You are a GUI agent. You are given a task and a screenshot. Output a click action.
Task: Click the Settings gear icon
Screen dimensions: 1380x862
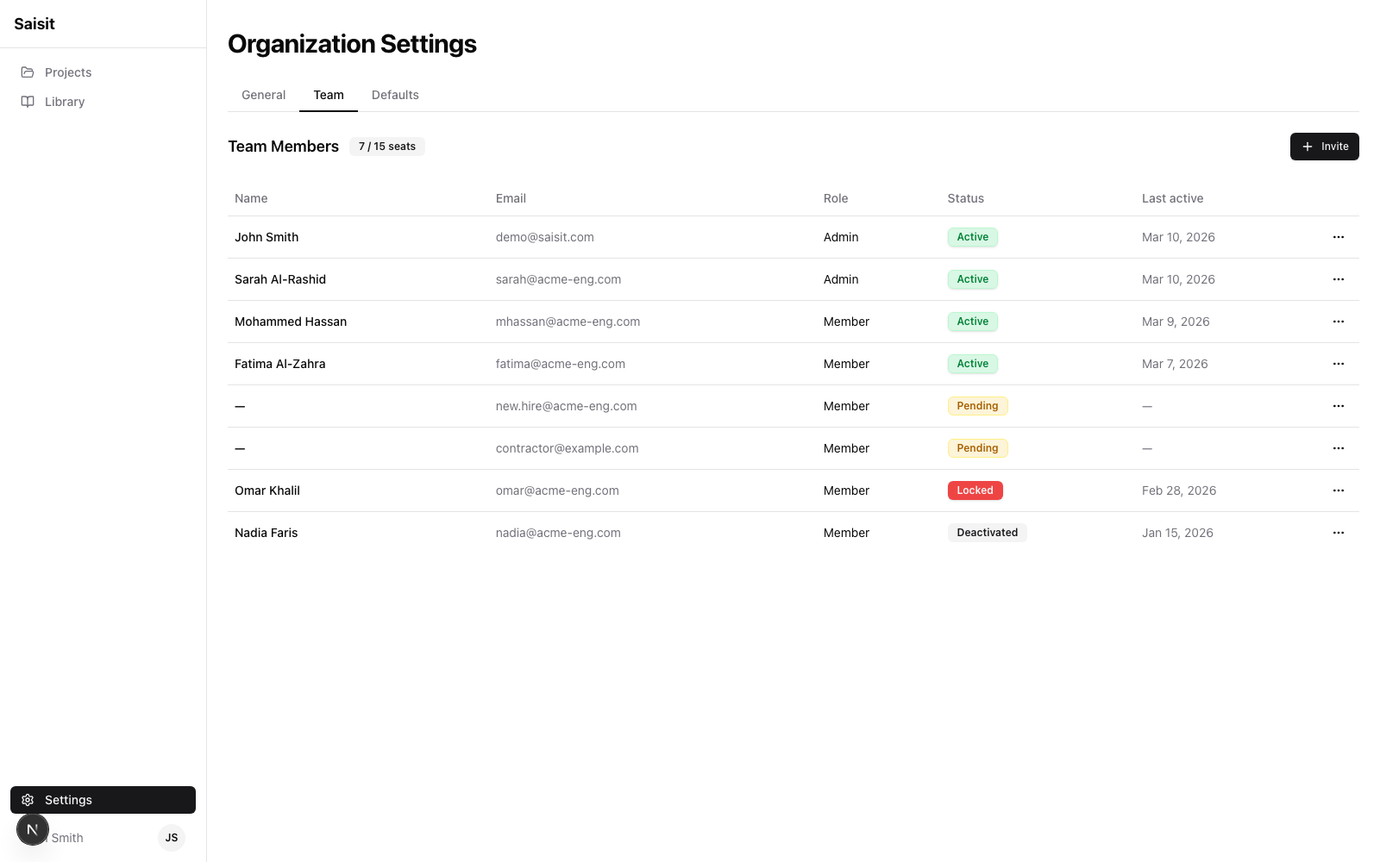pyautogui.click(x=28, y=800)
